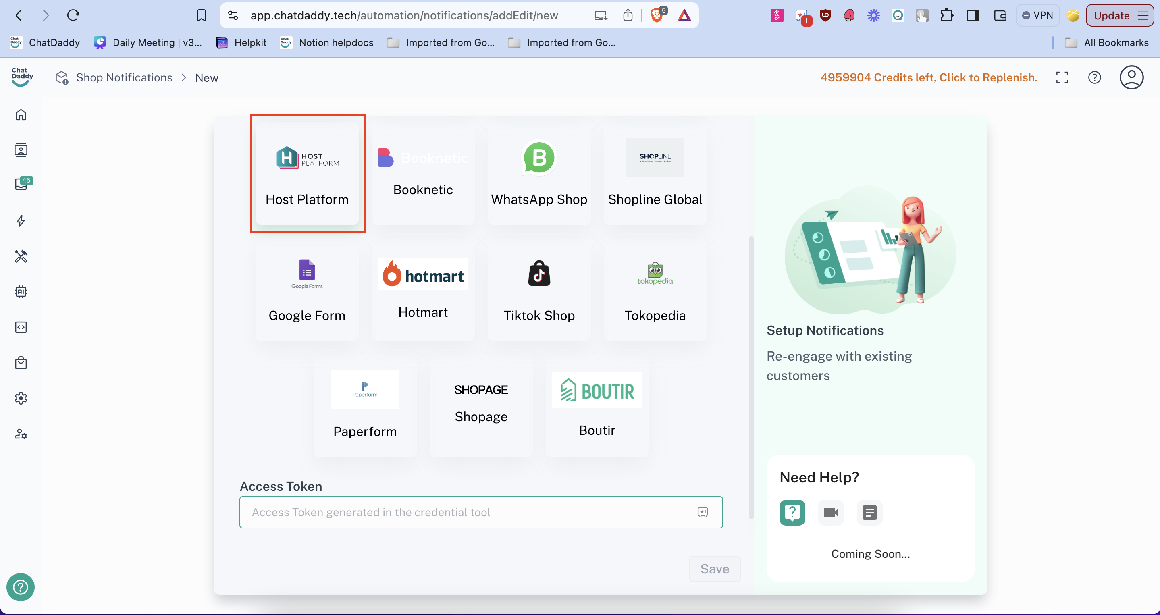Open the Home icon in sidebar
Image resolution: width=1160 pixels, height=615 pixels.
[21, 115]
